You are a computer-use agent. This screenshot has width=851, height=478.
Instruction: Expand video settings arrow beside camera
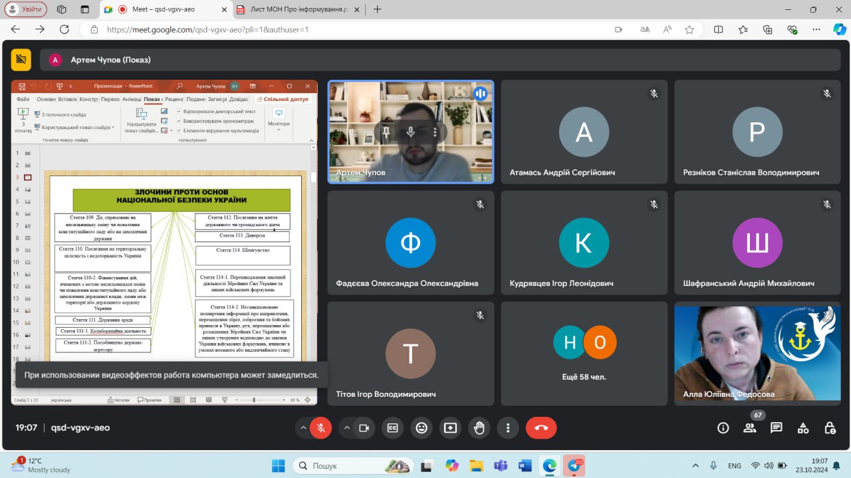(346, 428)
